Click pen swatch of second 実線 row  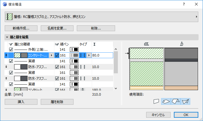click(x=74, y=73)
